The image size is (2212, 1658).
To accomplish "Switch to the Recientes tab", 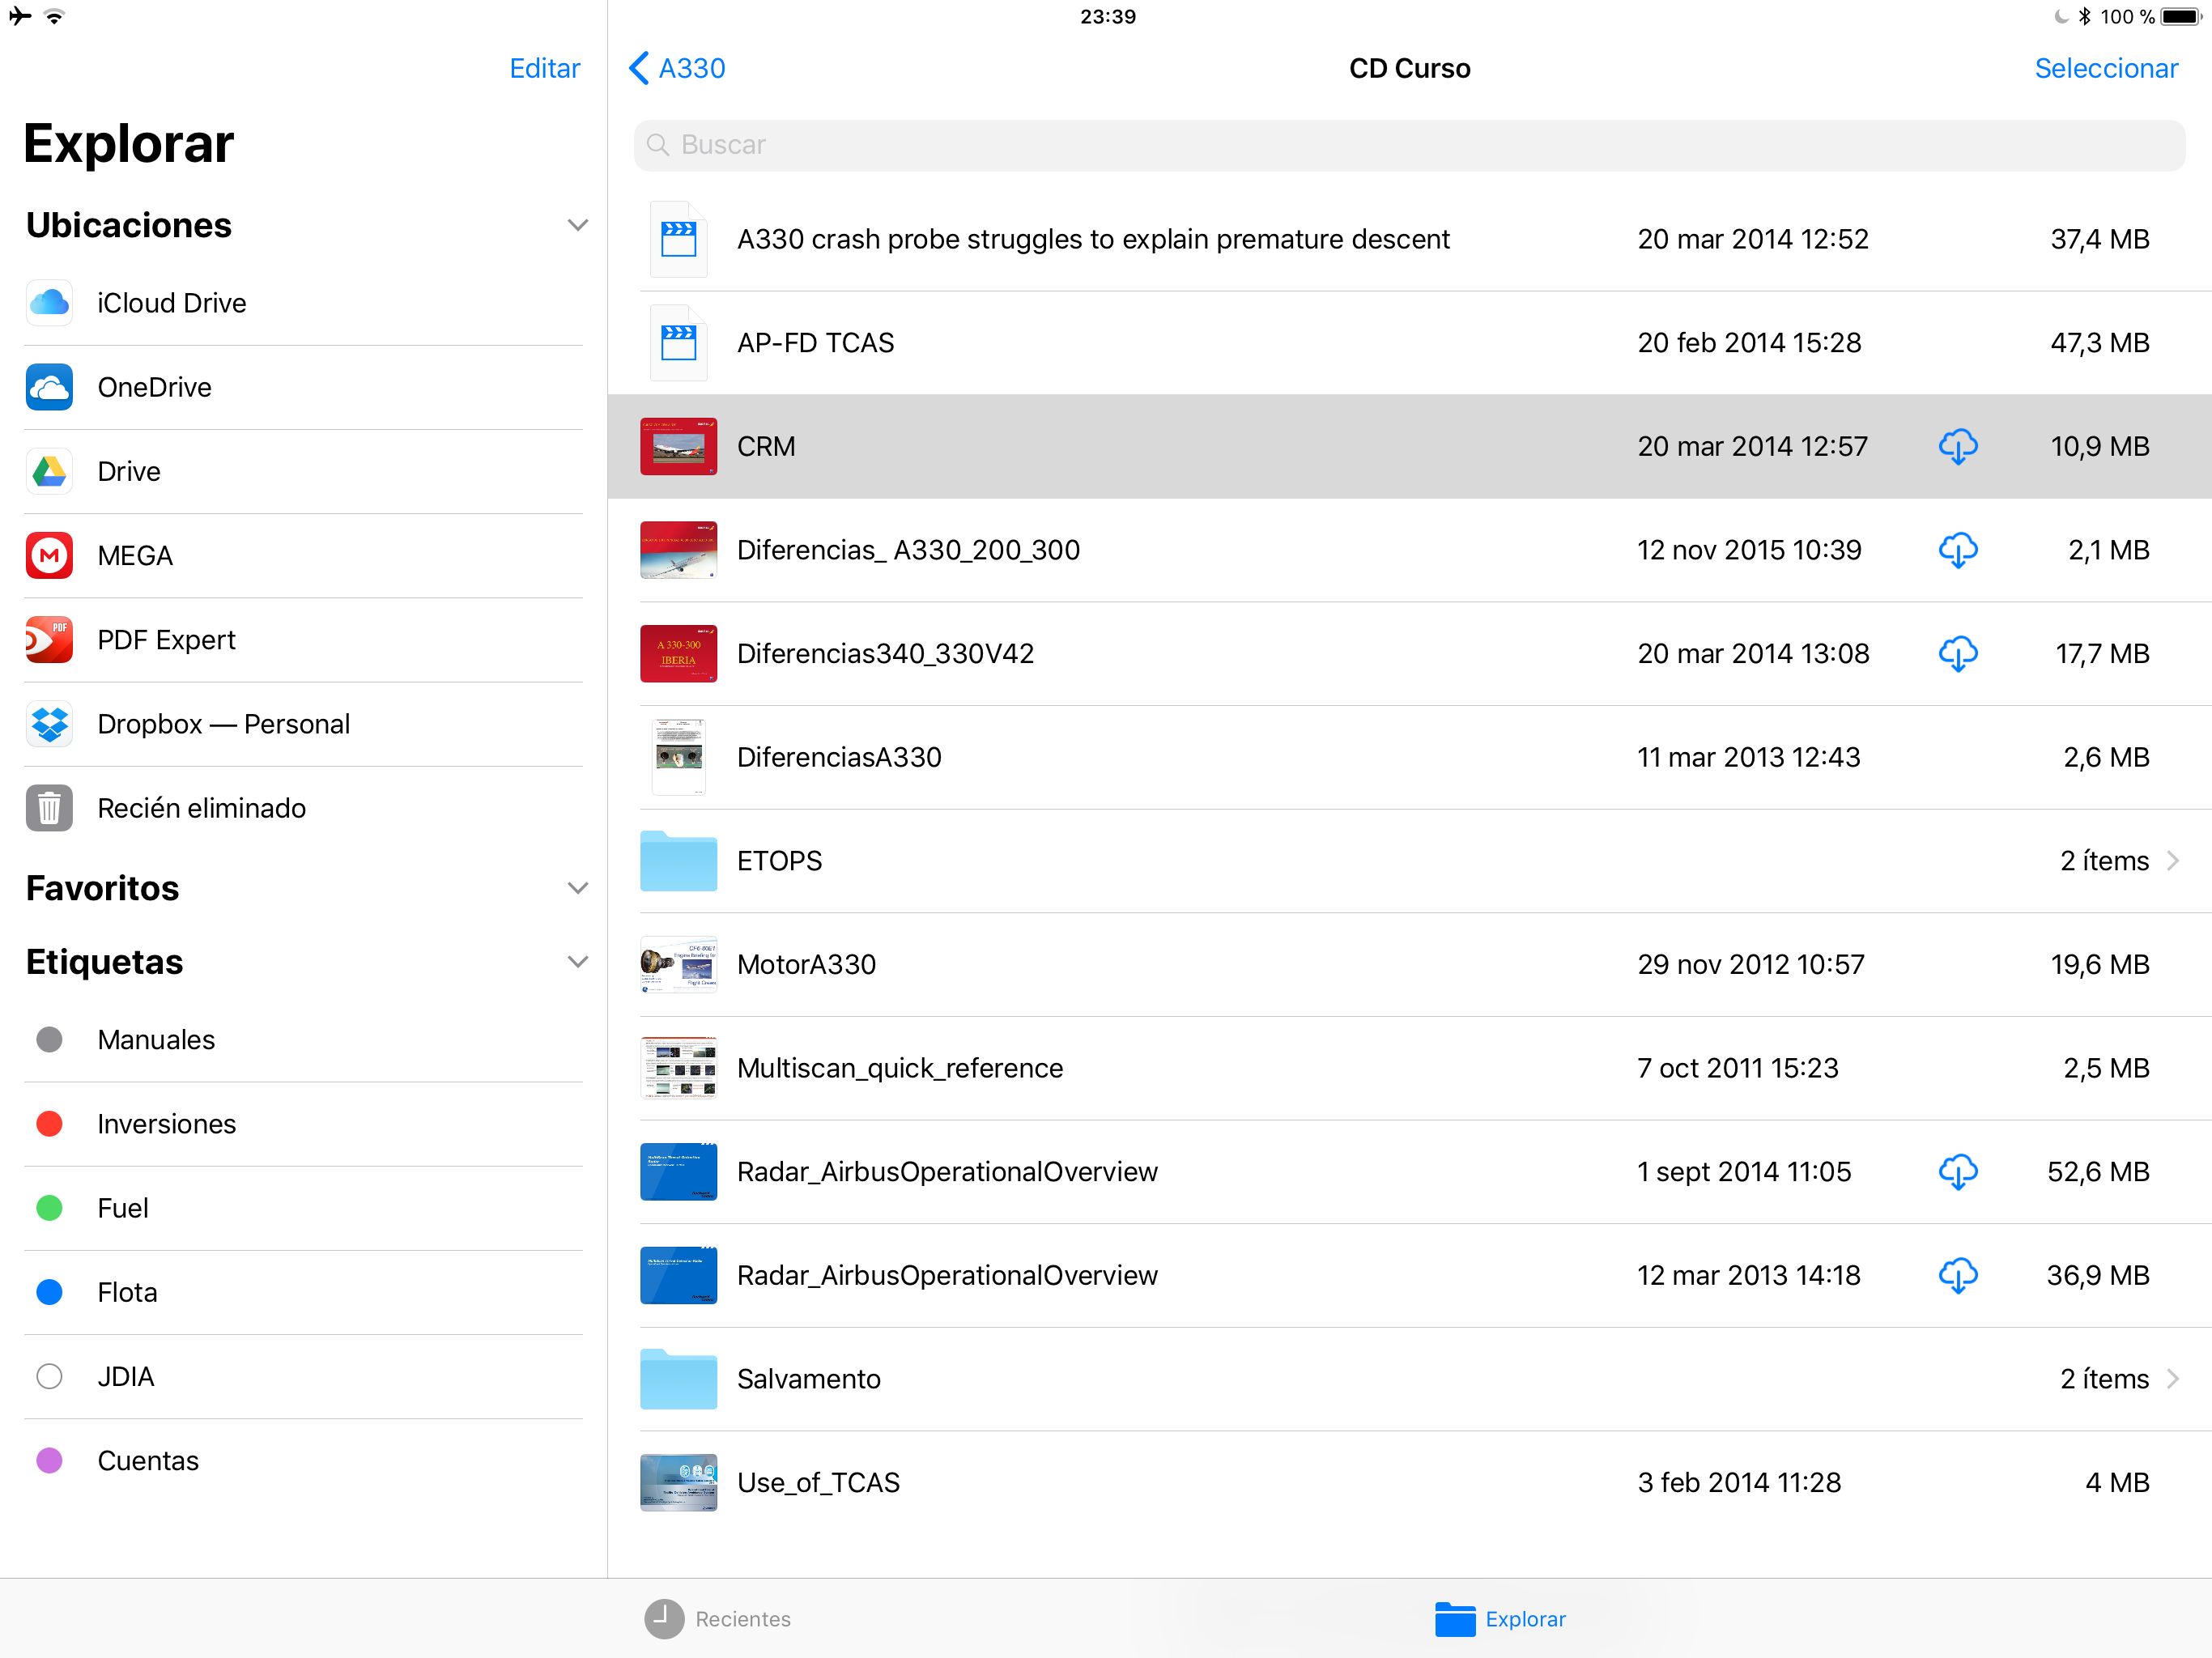I will 717,1618.
